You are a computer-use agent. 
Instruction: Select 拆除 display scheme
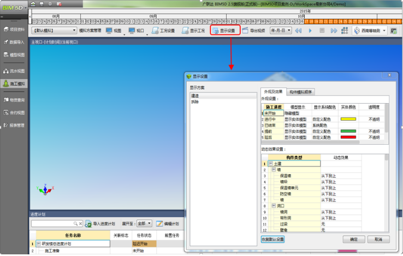(x=223, y=102)
